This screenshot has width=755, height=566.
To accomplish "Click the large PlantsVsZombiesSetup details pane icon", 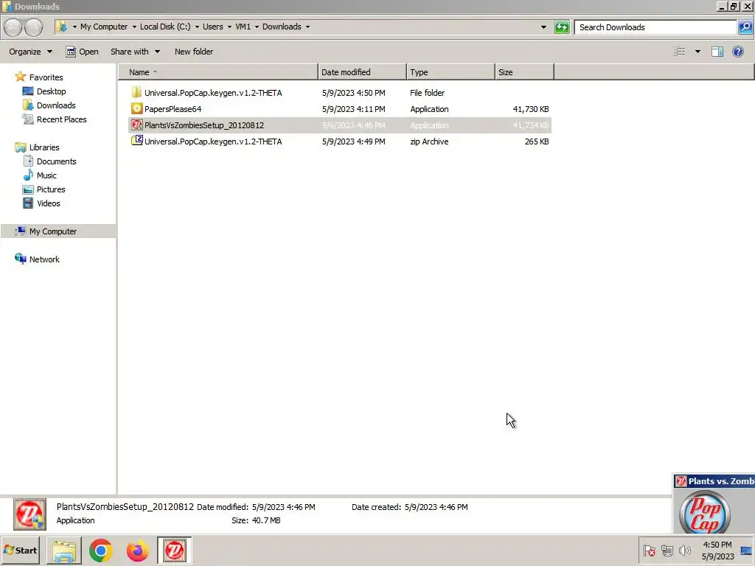I will (x=29, y=514).
